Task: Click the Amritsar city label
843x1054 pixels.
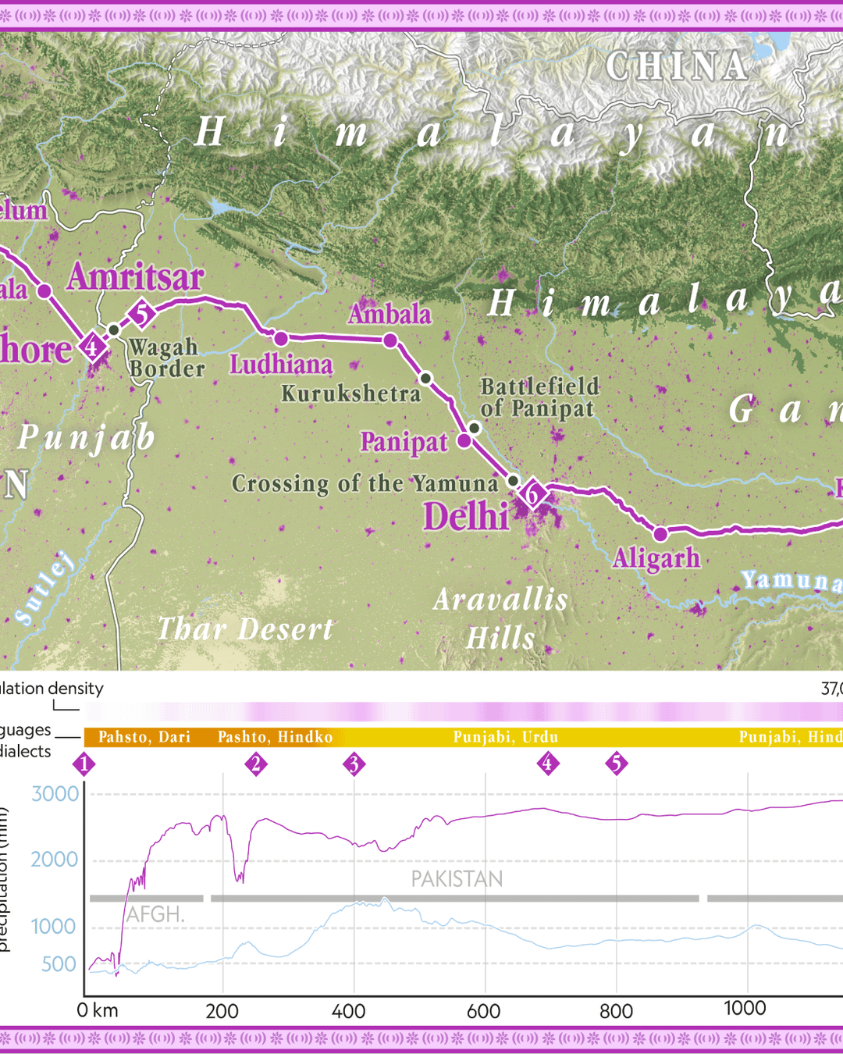Action: 136,277
